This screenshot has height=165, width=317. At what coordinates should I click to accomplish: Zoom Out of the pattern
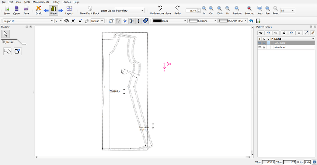pyautogui.click(x=211, y=10)
